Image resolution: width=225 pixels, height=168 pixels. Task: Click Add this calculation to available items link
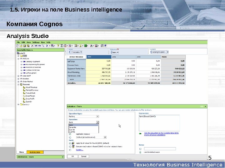click(161, 134)
